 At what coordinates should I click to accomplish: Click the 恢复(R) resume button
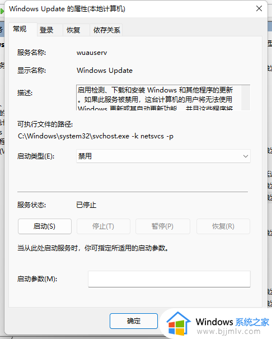coord(223,226)
